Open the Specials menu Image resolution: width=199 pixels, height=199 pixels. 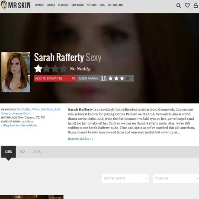(92, 5)
